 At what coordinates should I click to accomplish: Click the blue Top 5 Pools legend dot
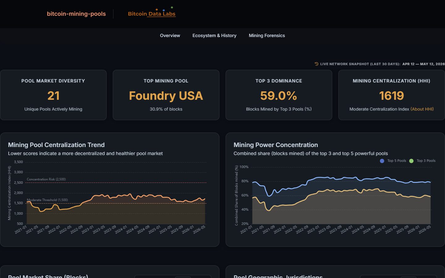click(x=382, y=161)
